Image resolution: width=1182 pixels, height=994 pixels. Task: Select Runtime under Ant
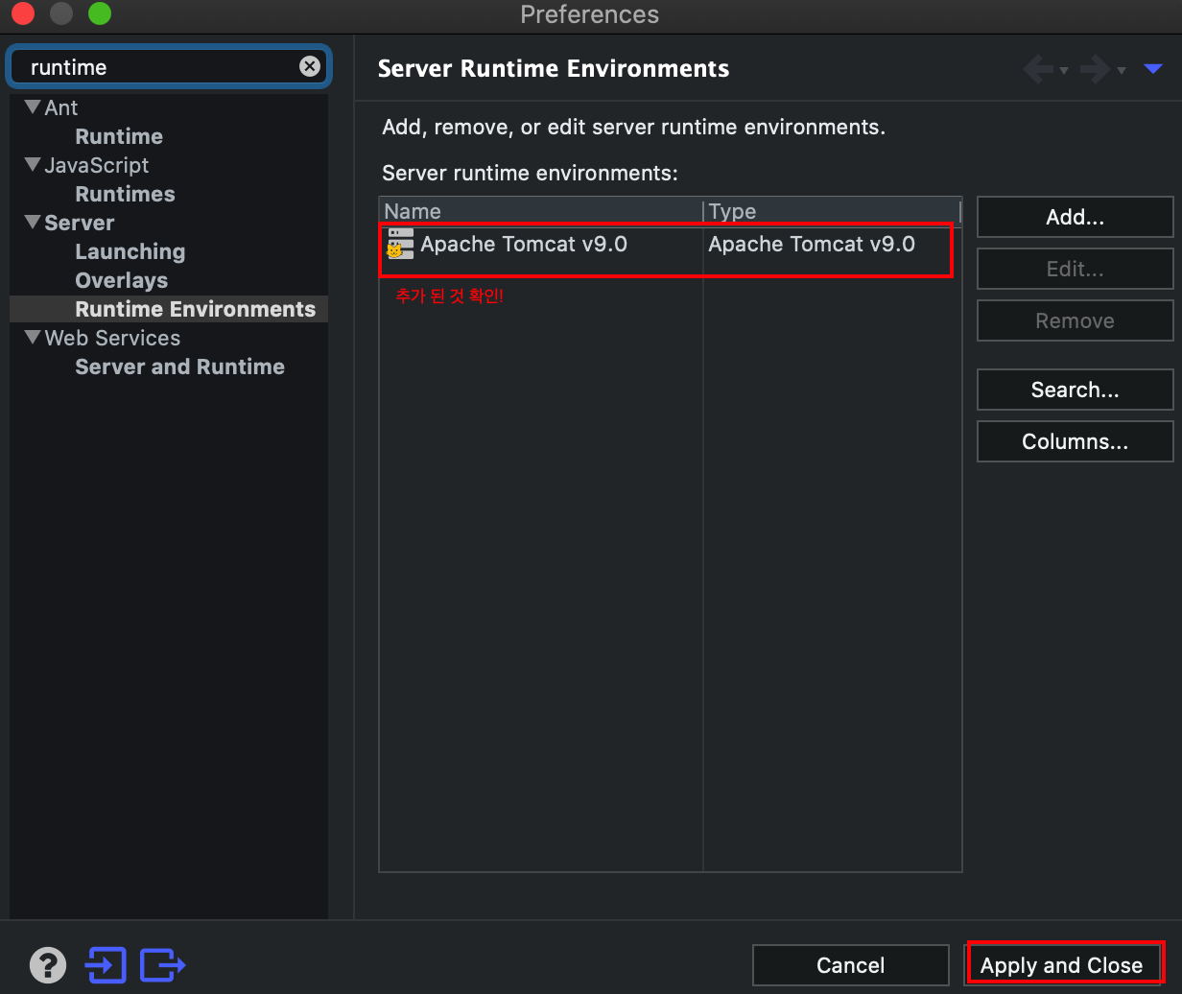[119, 136]
